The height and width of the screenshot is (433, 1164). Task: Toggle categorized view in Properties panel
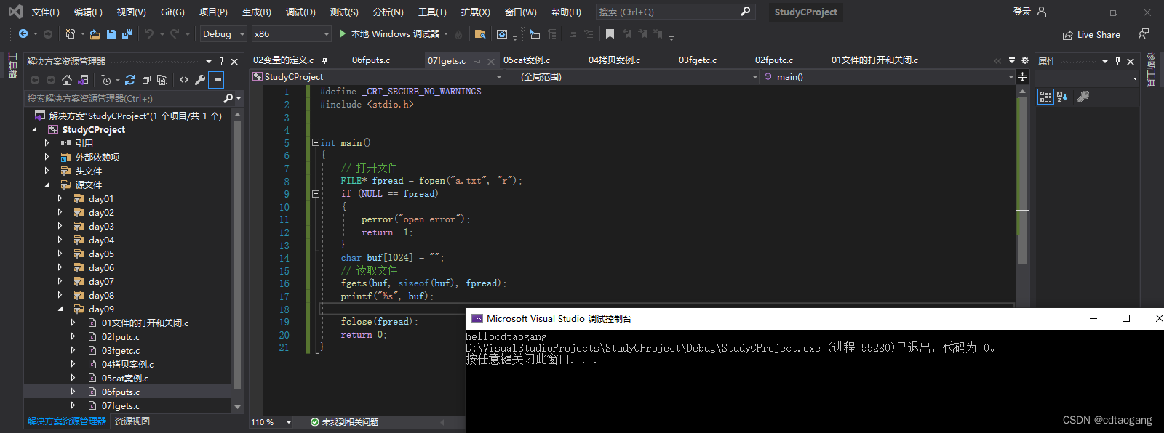[x=1045, y=97]
